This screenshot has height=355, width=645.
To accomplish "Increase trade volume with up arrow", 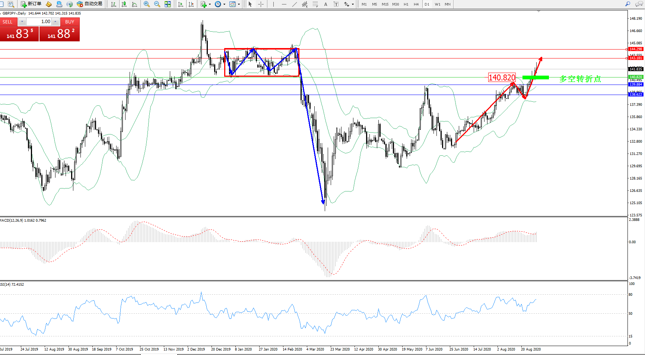I will point(55,22).
